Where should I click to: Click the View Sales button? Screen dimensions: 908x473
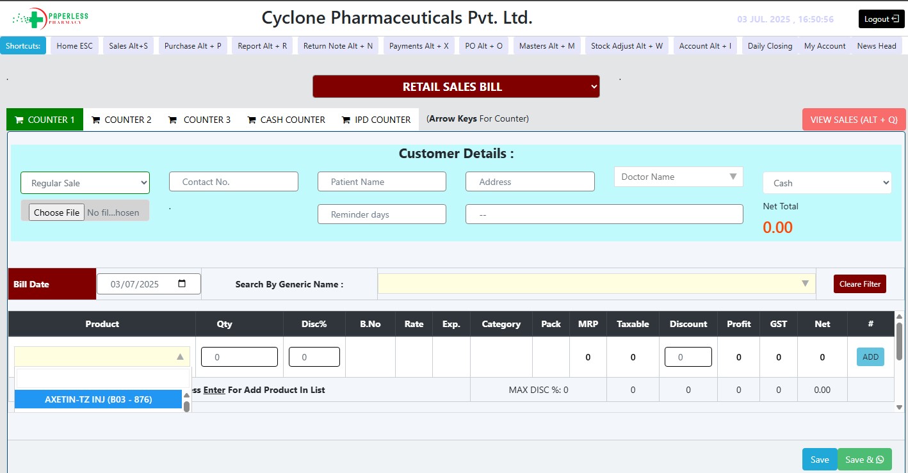point(854,120)
